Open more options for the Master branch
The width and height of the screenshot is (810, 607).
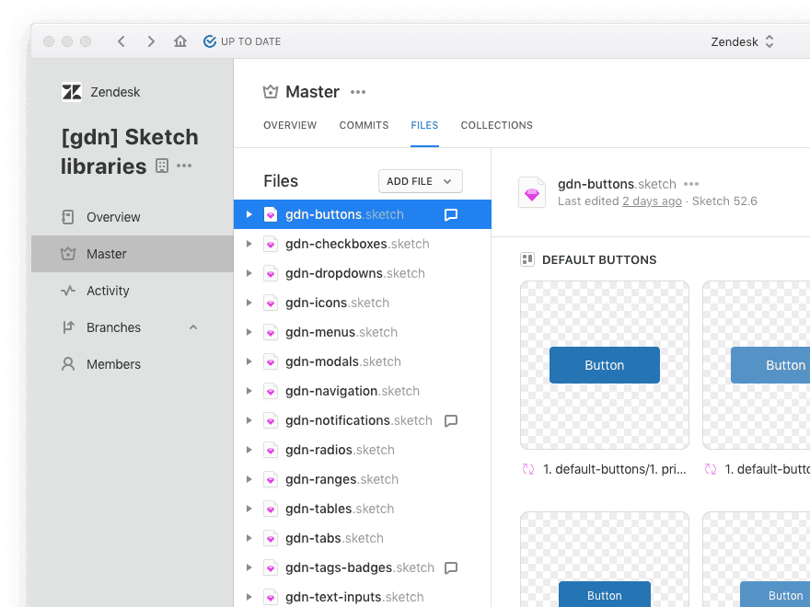(x=357, y=92)
